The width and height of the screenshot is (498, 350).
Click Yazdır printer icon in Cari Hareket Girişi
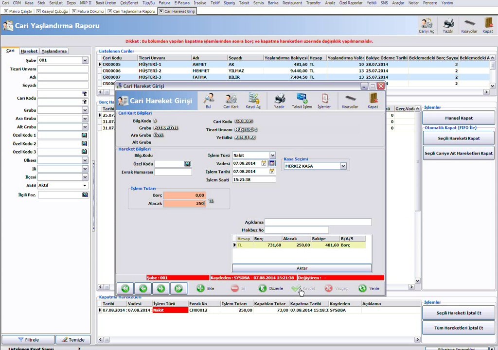[279, 100]
